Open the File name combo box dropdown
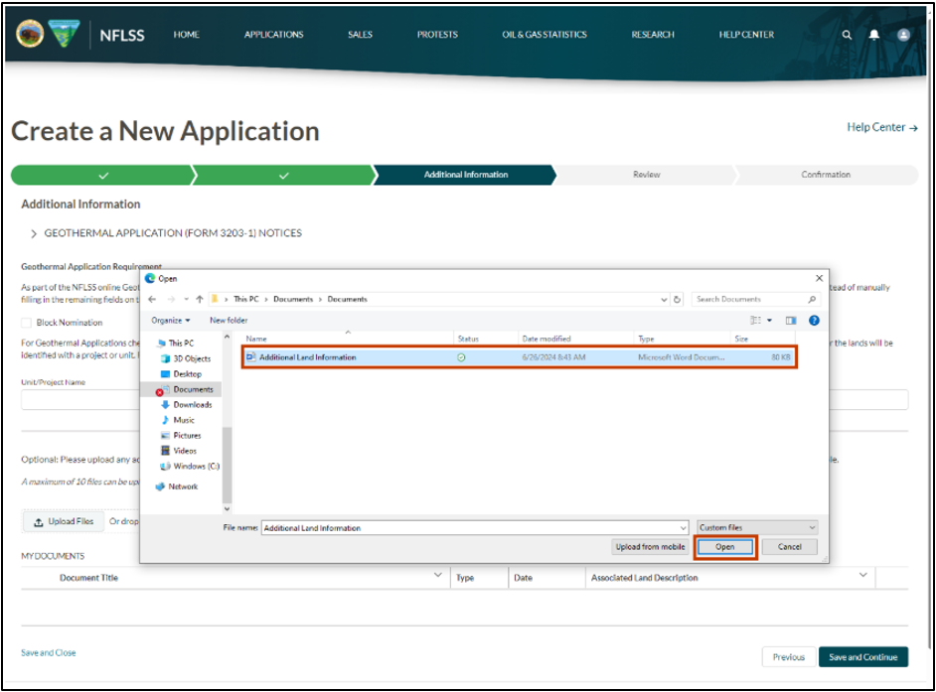Image resolution: width=936 pixels, height=692 pixels. pyautogui.click(x=683, y=528)
